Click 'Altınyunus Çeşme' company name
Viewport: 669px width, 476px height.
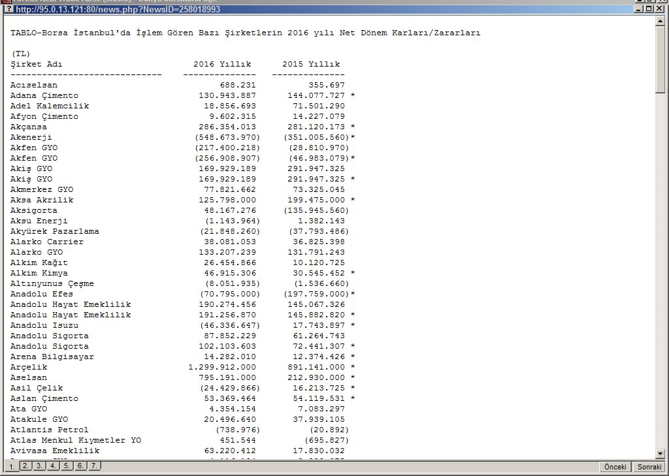(x=52, y=283)
